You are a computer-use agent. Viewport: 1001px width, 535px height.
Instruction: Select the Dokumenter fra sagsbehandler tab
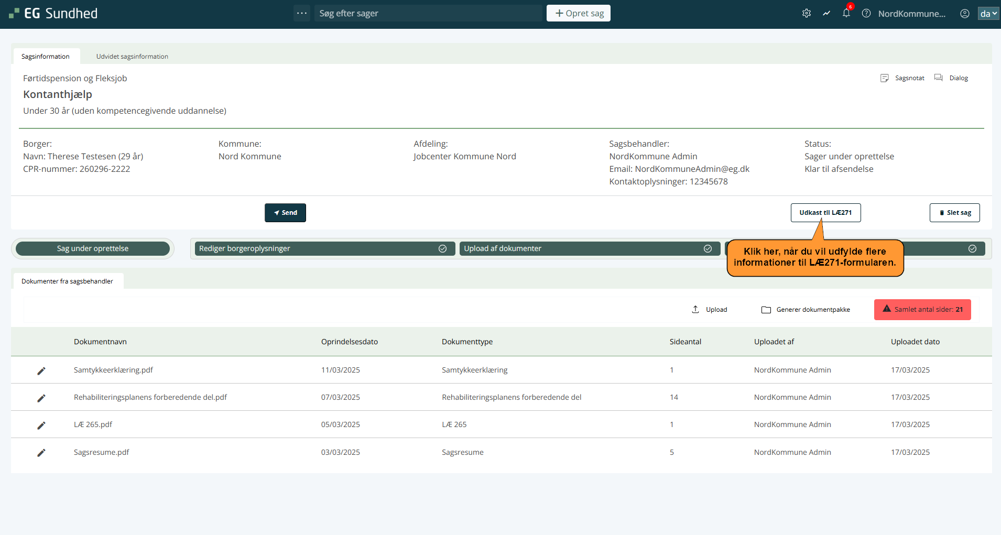[67, 281]
